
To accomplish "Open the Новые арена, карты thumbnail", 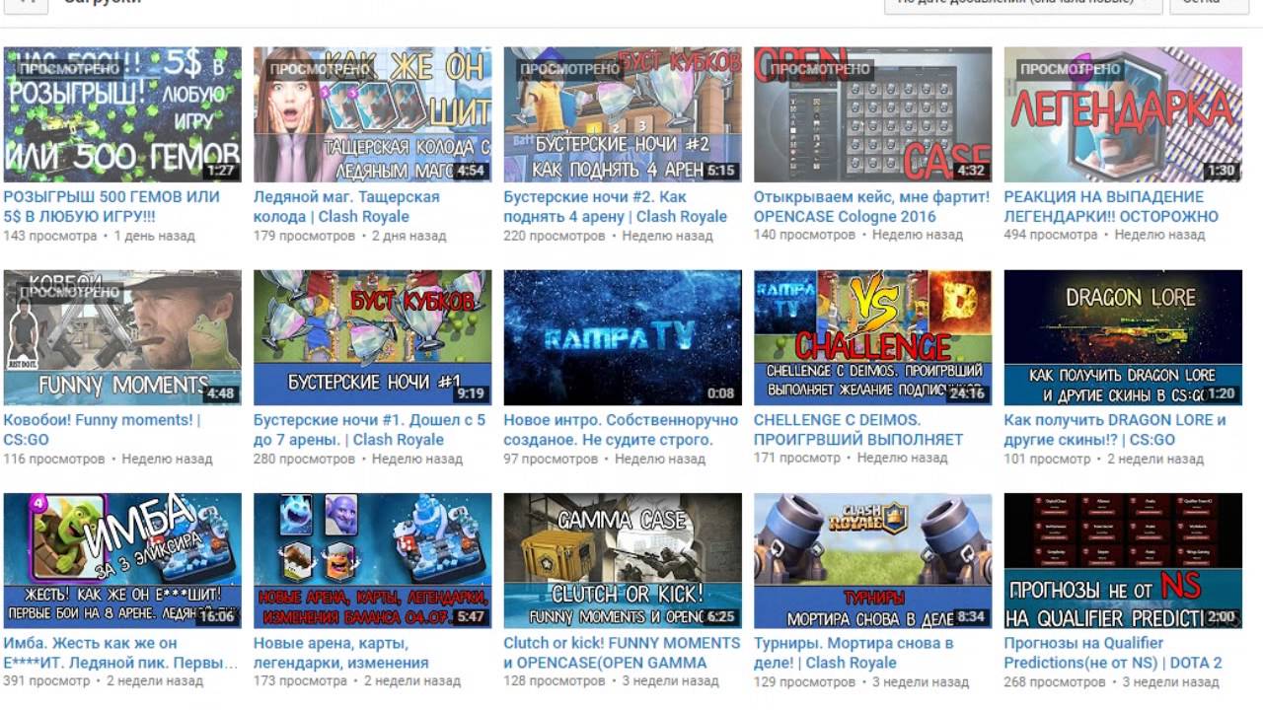I will pyautogui.click(x=372, y=560).
